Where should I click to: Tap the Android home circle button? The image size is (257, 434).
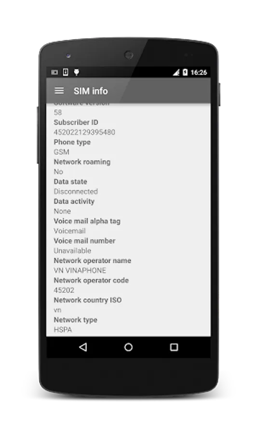(128, 347)
